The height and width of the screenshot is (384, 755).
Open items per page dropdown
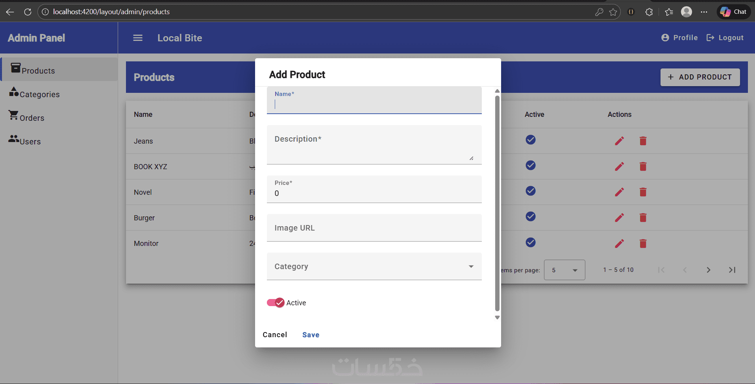point(564,270)
